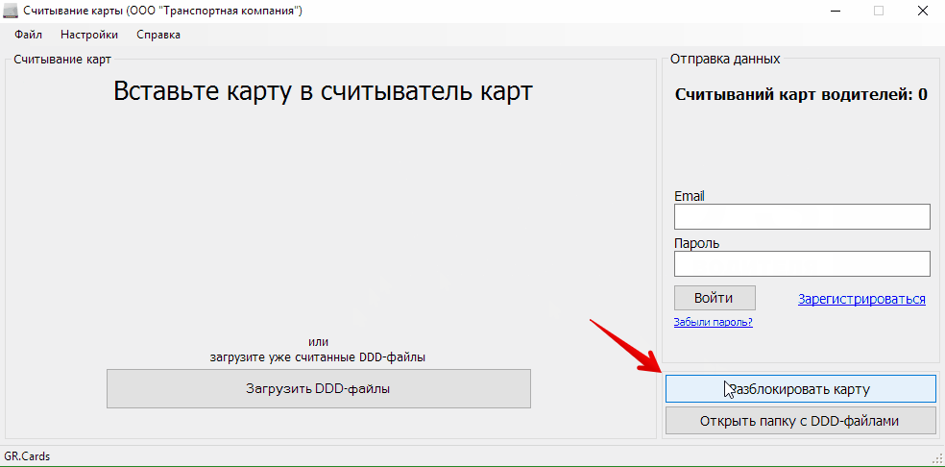Click into the Пароль password field

802,263
